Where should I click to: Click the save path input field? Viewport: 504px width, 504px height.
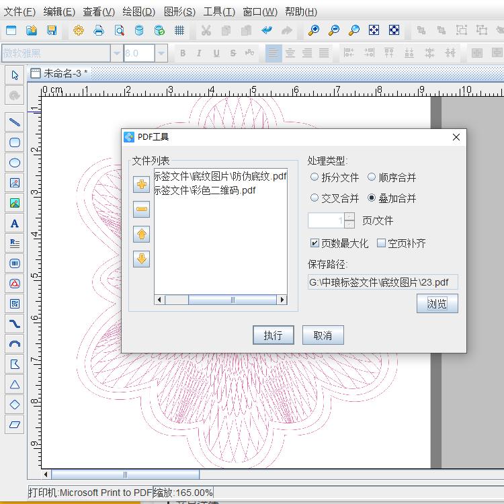click(382, 282)
